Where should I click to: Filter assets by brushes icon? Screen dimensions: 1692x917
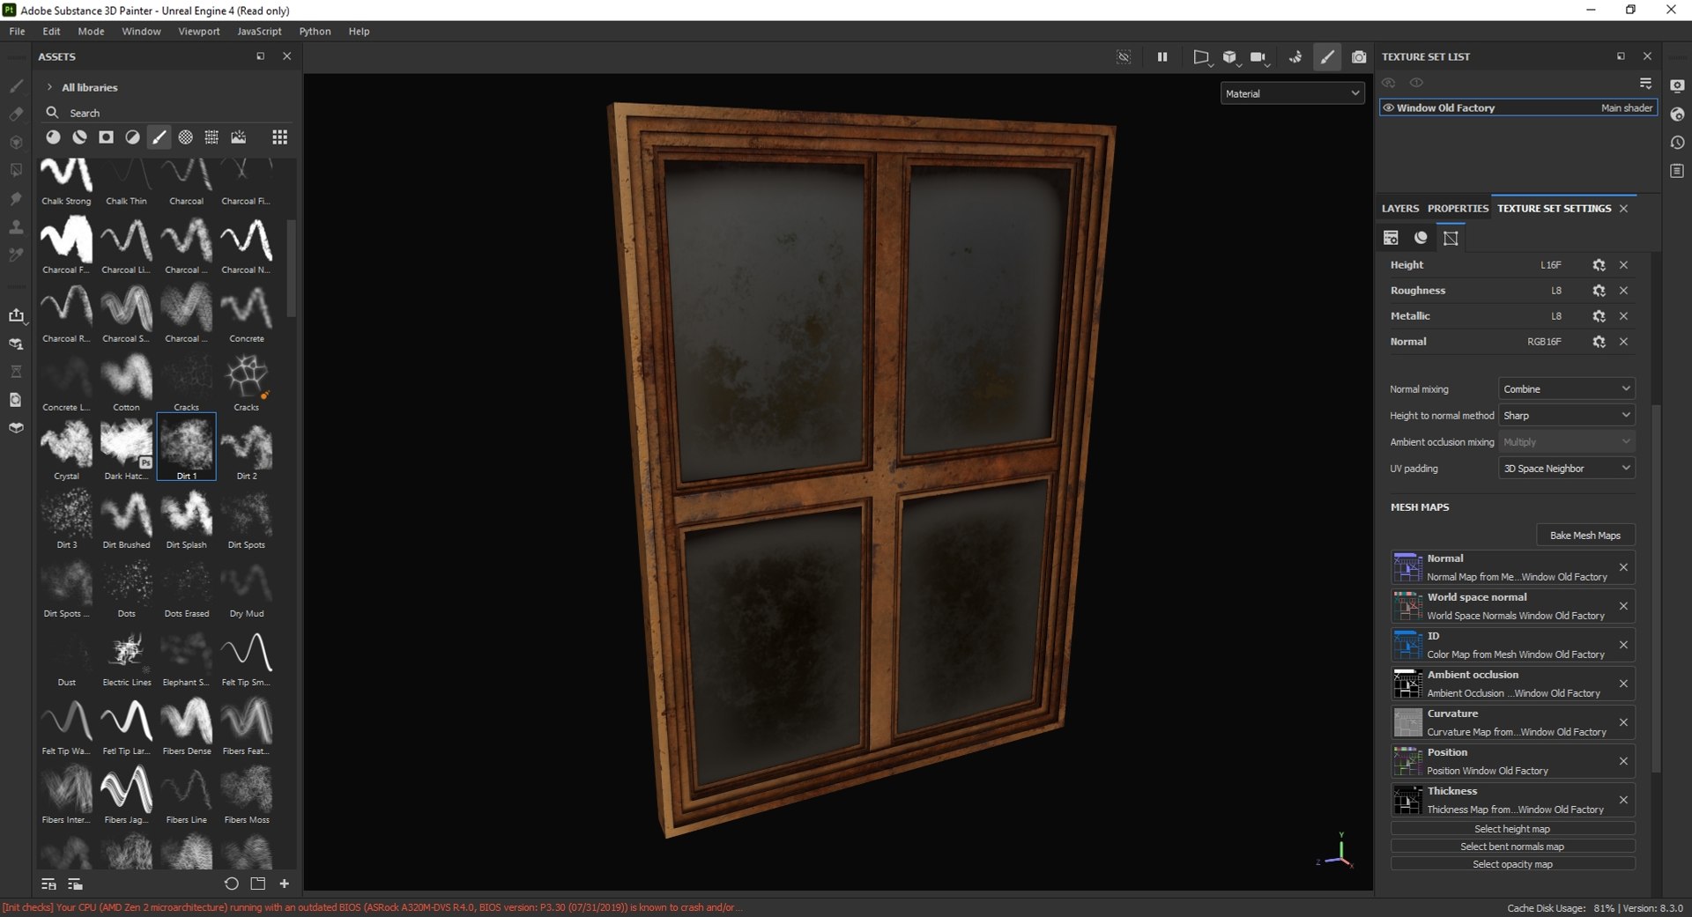[x=159, y=137]
